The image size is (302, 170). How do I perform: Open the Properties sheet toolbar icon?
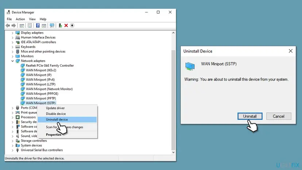30,26
